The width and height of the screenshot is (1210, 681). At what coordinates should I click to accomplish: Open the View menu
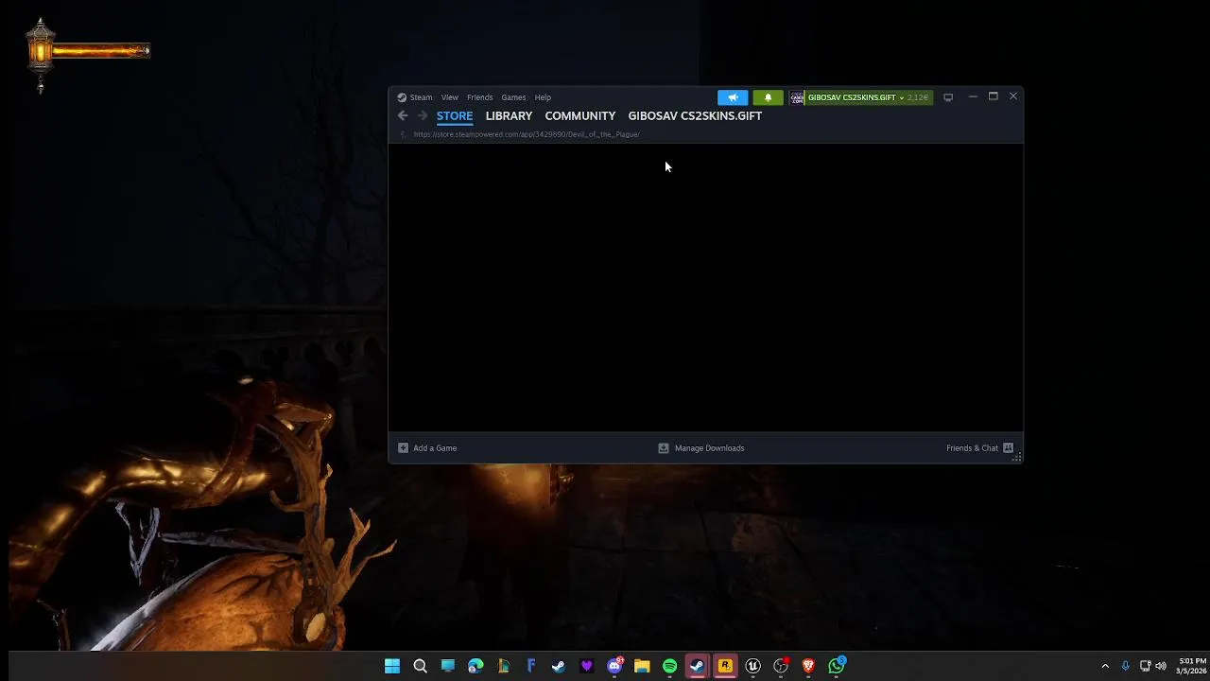tap(450, 97)
